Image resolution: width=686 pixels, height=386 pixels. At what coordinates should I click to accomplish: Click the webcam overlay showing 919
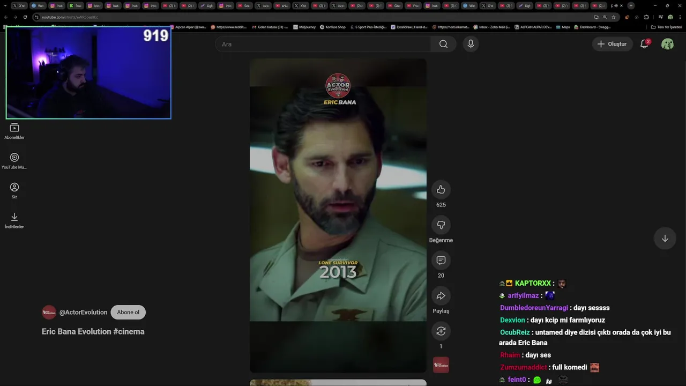pyautogui.click(x=88, y=73)
